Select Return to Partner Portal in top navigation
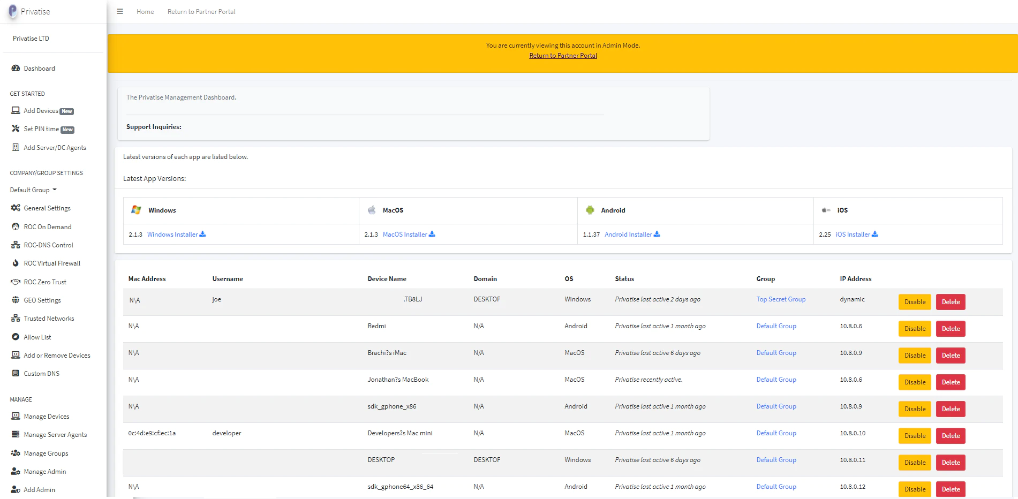1018x499 pixels. pos(201,12)
